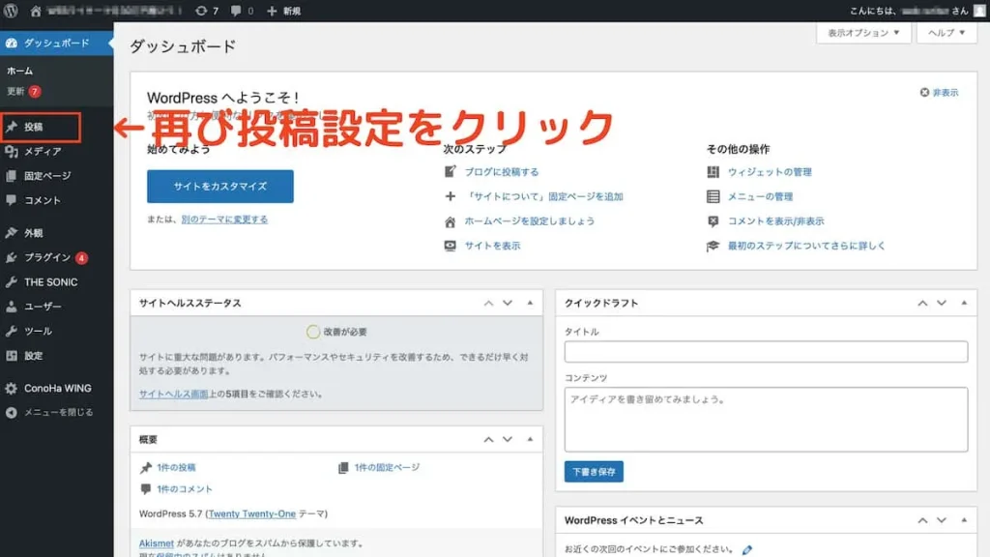Screen dimensions: 990x557
Task: Click the プラグイン plug icon in sidebar
Action: (x=12, y=257)
